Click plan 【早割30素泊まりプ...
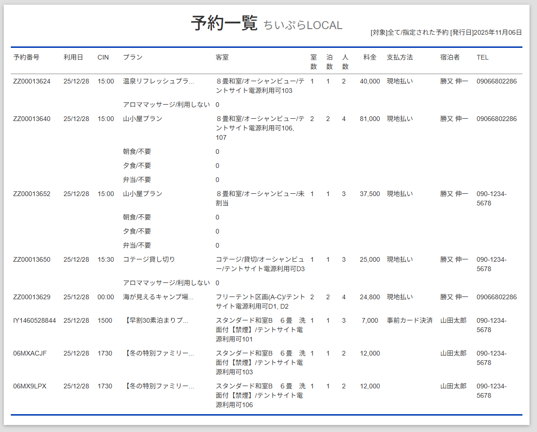Screen dimensions: 537x432 (x=156, y=320)
